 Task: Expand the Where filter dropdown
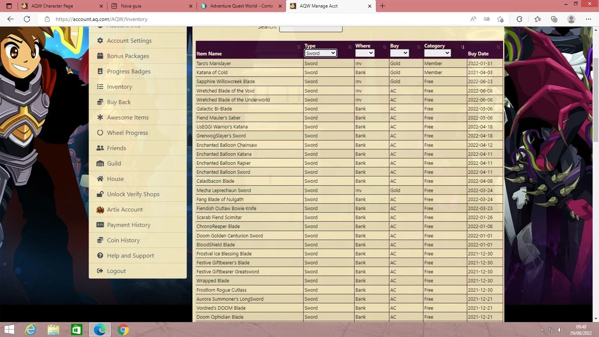(x=365, y=53)
